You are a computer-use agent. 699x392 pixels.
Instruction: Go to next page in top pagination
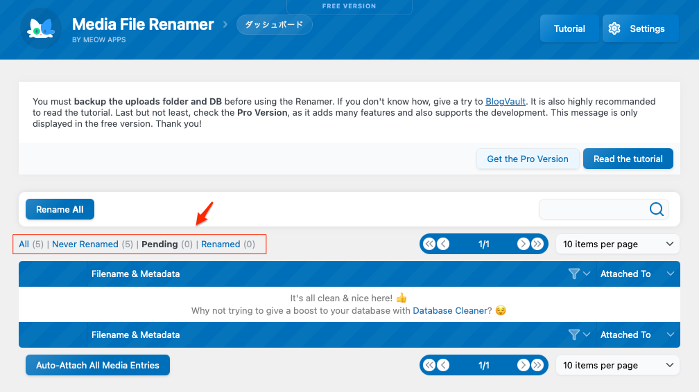tap(524, 244)
